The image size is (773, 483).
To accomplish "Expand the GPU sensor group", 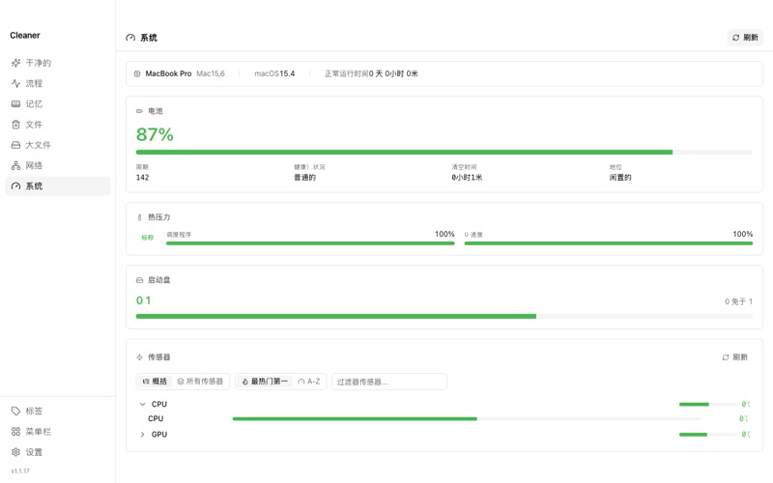I will [x=142, y=434].
